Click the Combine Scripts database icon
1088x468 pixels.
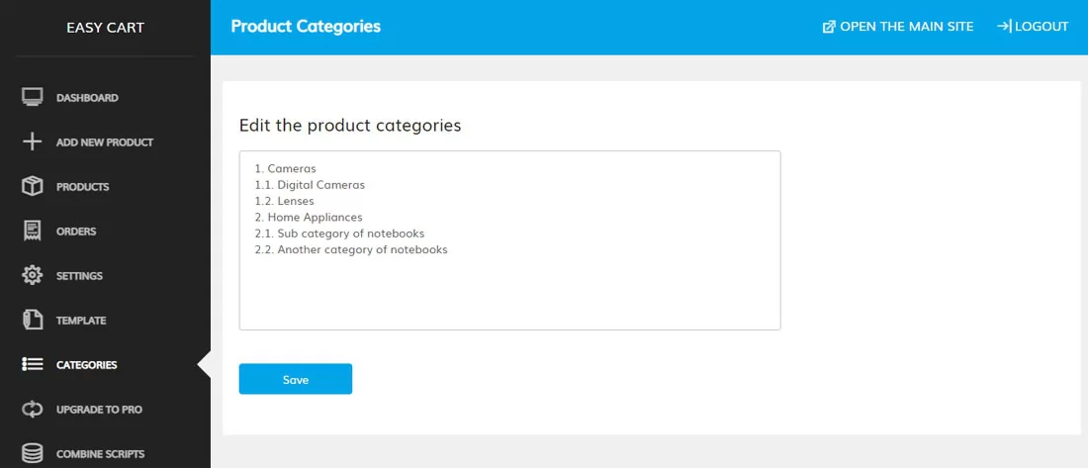[33, 453]
